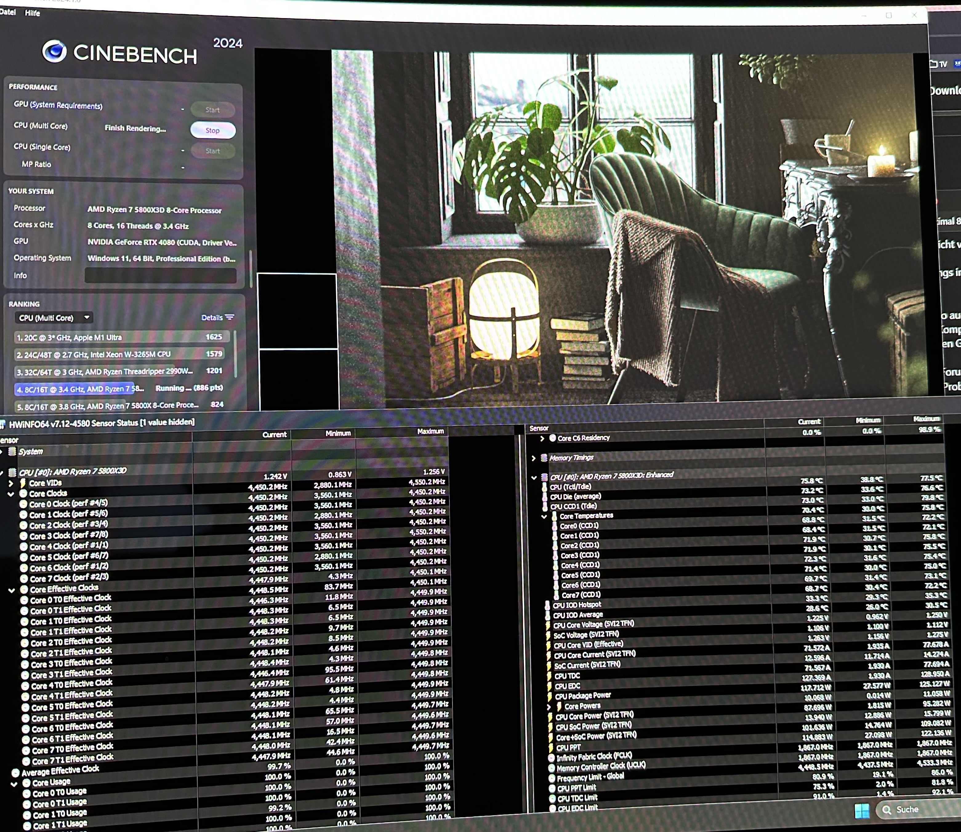Click the Core VIDs lightning icon

pyautogui.click(x=22, y=483)
